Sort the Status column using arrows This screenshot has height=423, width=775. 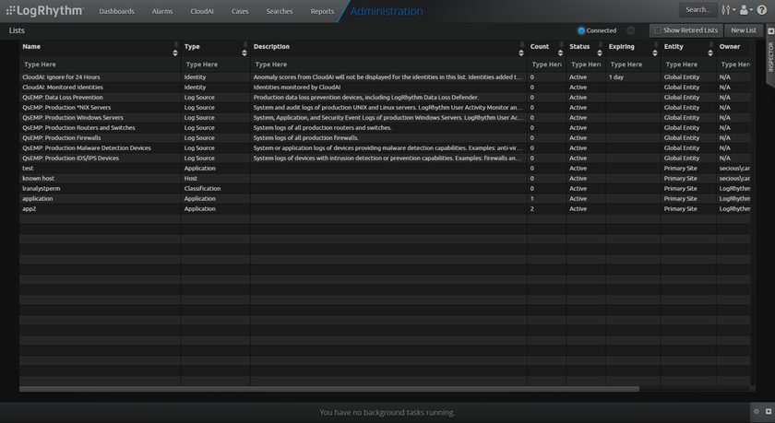[601, 53]
